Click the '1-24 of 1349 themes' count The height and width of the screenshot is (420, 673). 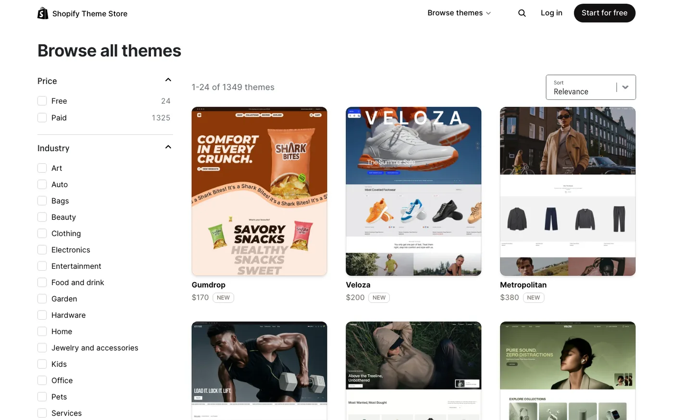click(x=233, y=87)
